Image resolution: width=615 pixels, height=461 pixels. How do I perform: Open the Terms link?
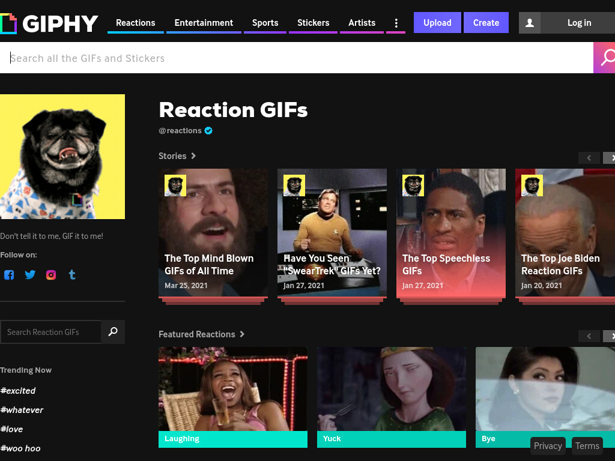click(x=587, y=446)
